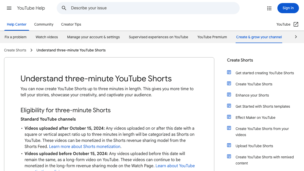
Task: Select Create & grow your channel category
Action: click(259, 37)
